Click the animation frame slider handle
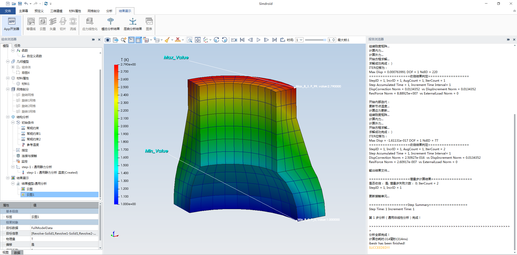 325,40
